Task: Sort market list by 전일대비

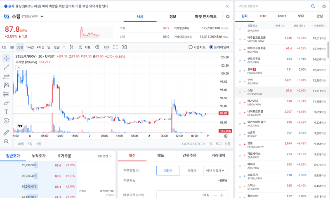Action: (299, 26)
